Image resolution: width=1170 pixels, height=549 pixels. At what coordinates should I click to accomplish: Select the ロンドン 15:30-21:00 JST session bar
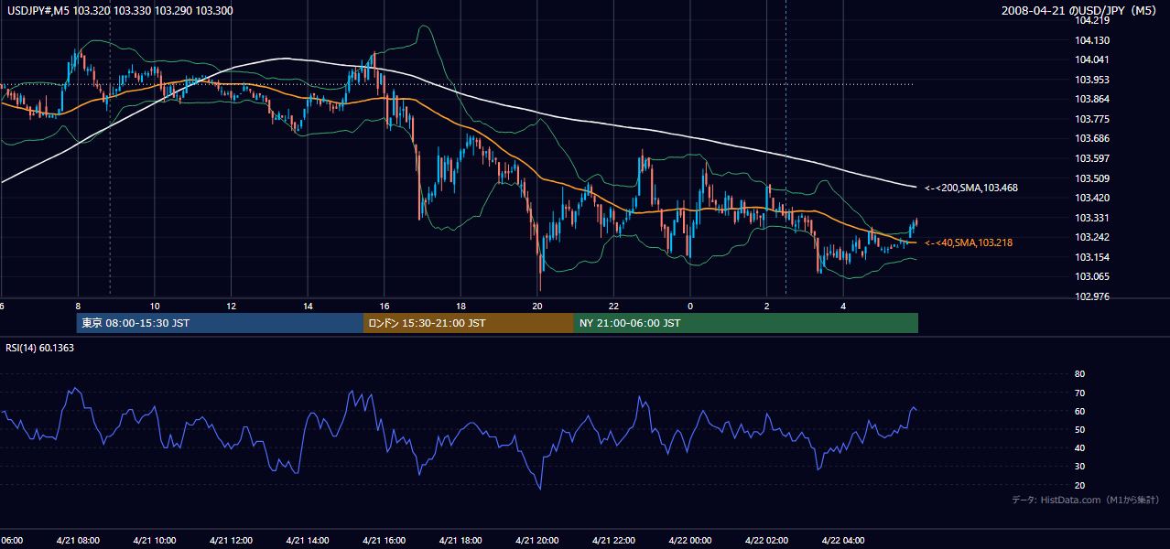pyautogui.click(x=469, y=323)
